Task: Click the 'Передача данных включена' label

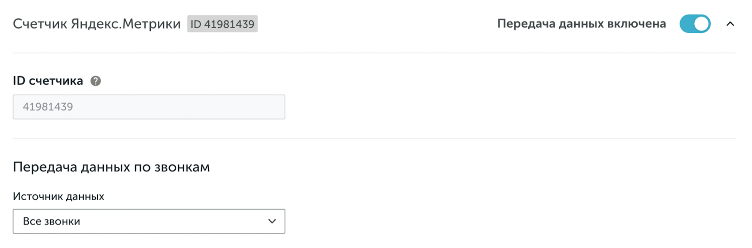Action: [581, 24]
